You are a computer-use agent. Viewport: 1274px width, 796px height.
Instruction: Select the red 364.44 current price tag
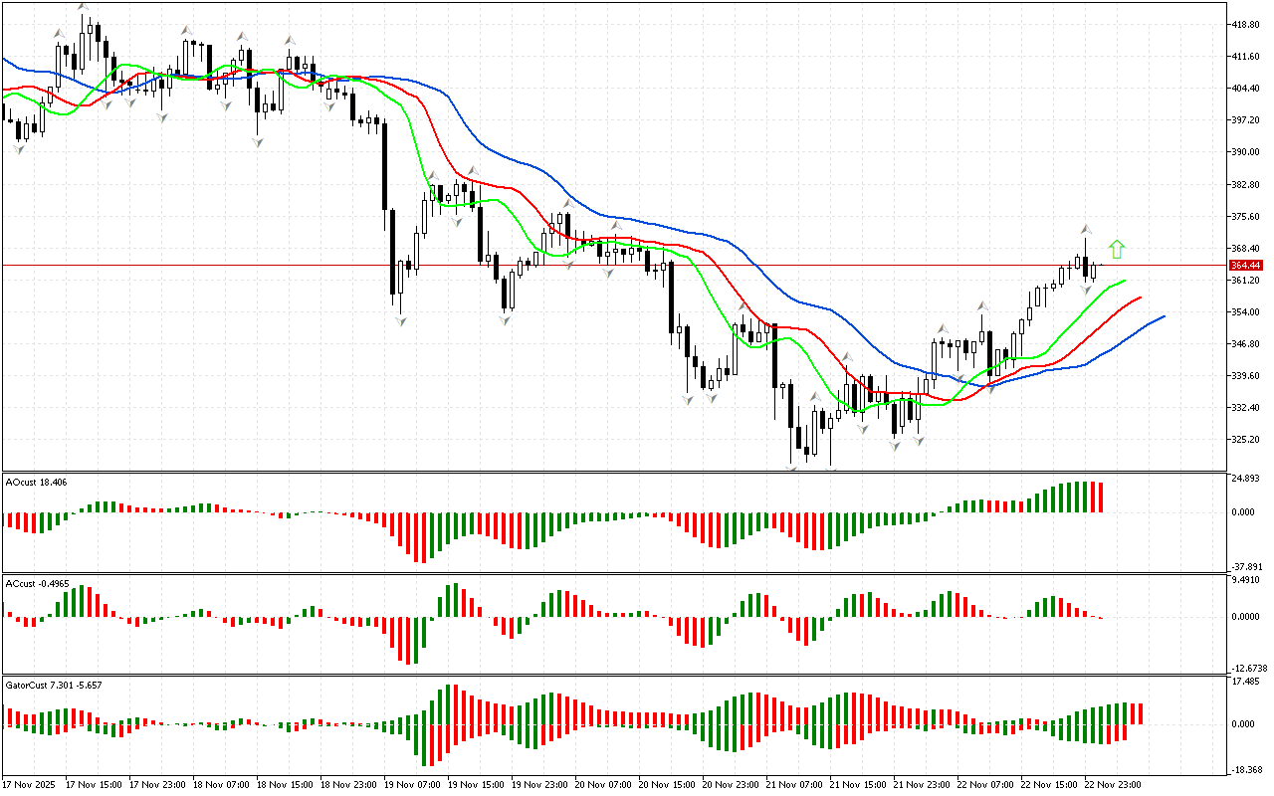click(1246, 266)
